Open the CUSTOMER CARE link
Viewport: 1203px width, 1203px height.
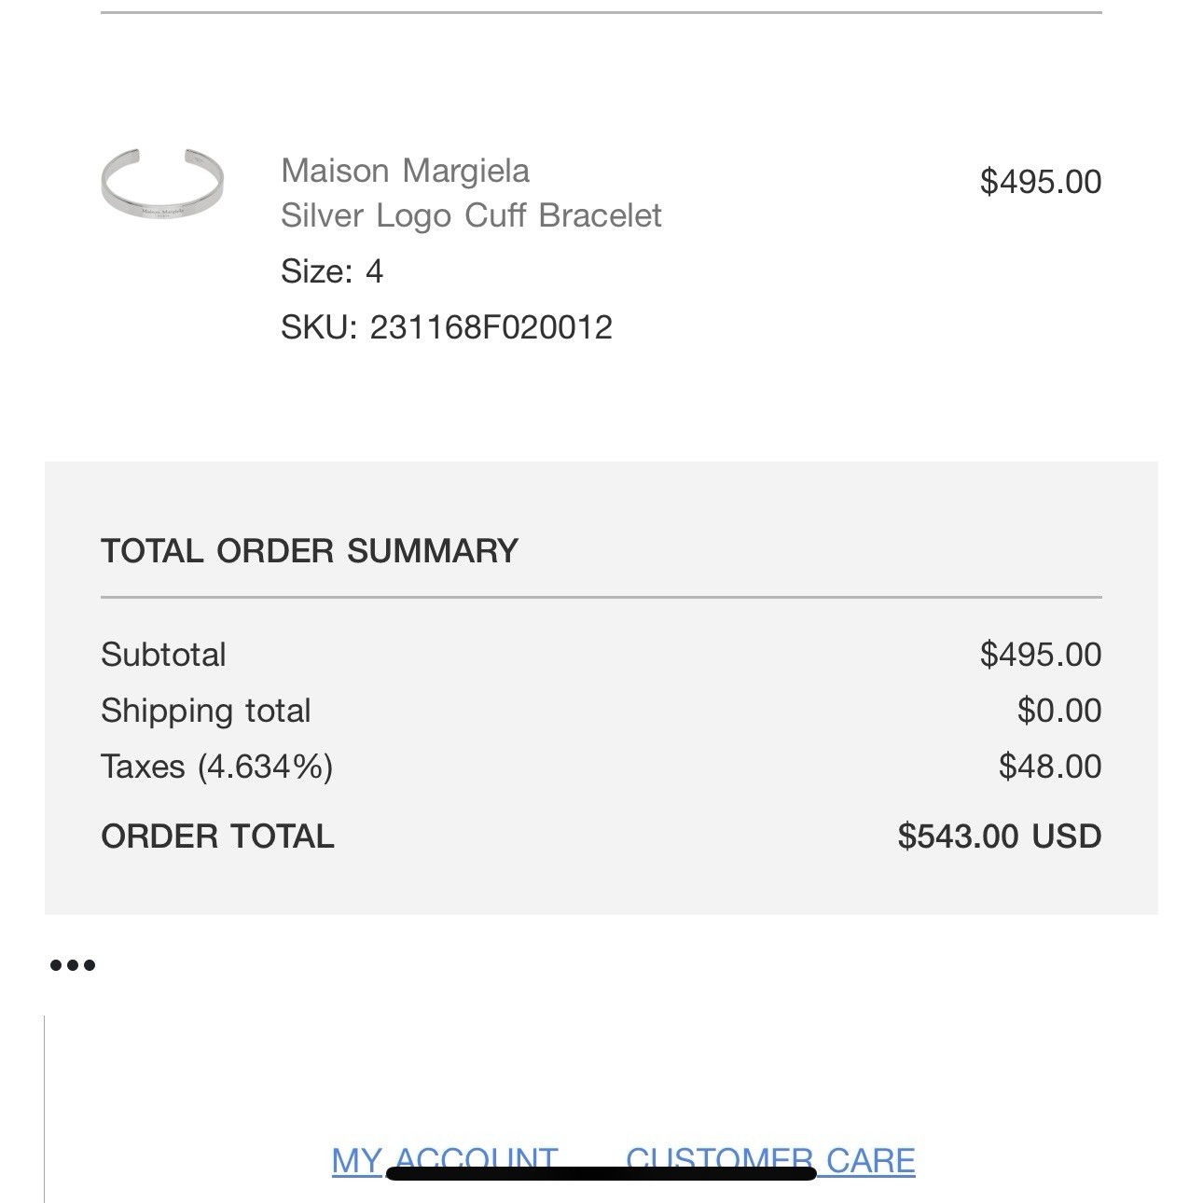[770, 1160]
